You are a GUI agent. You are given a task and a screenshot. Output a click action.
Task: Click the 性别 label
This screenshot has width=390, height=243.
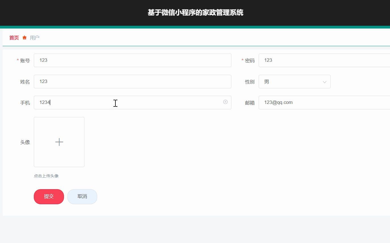click(250, 82)
